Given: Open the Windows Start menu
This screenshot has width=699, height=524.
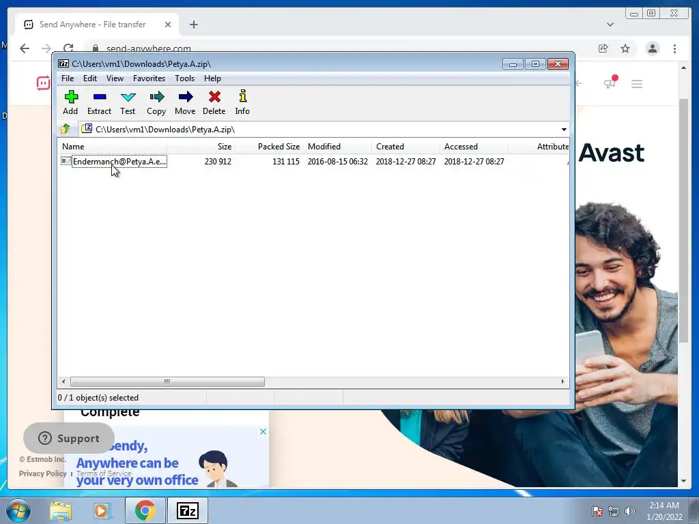Looking at the screenshot, I should click(x=18, y=510).
